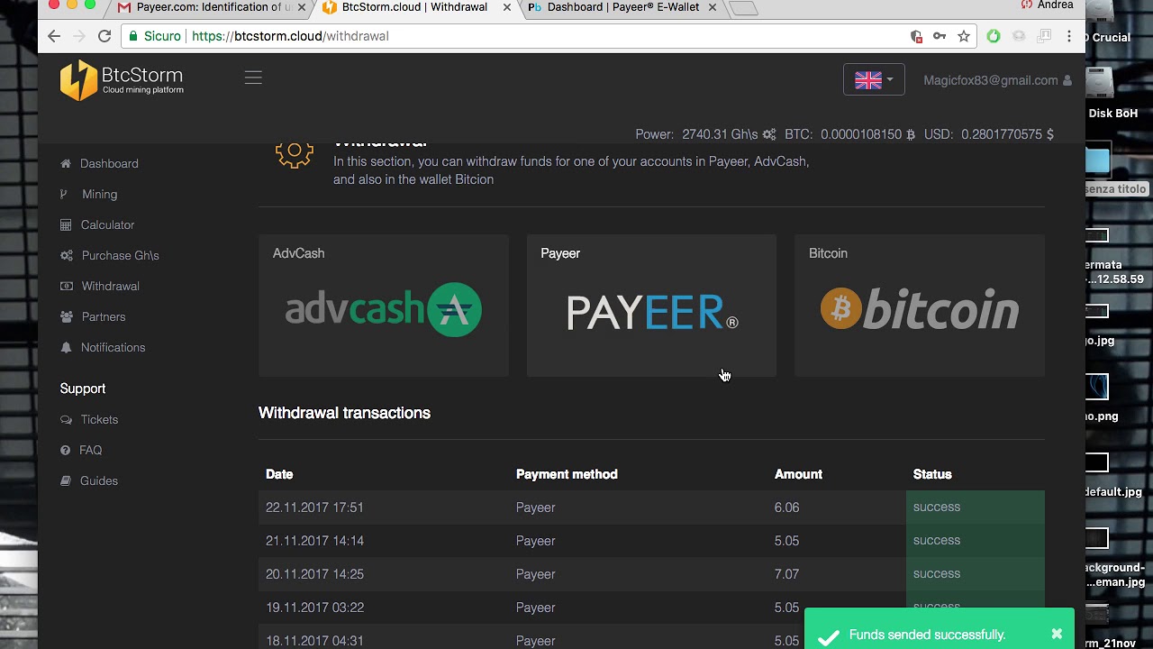Click the Partners people icon
The width and height of the screenshot is (1153, 649).
[66, 316]
